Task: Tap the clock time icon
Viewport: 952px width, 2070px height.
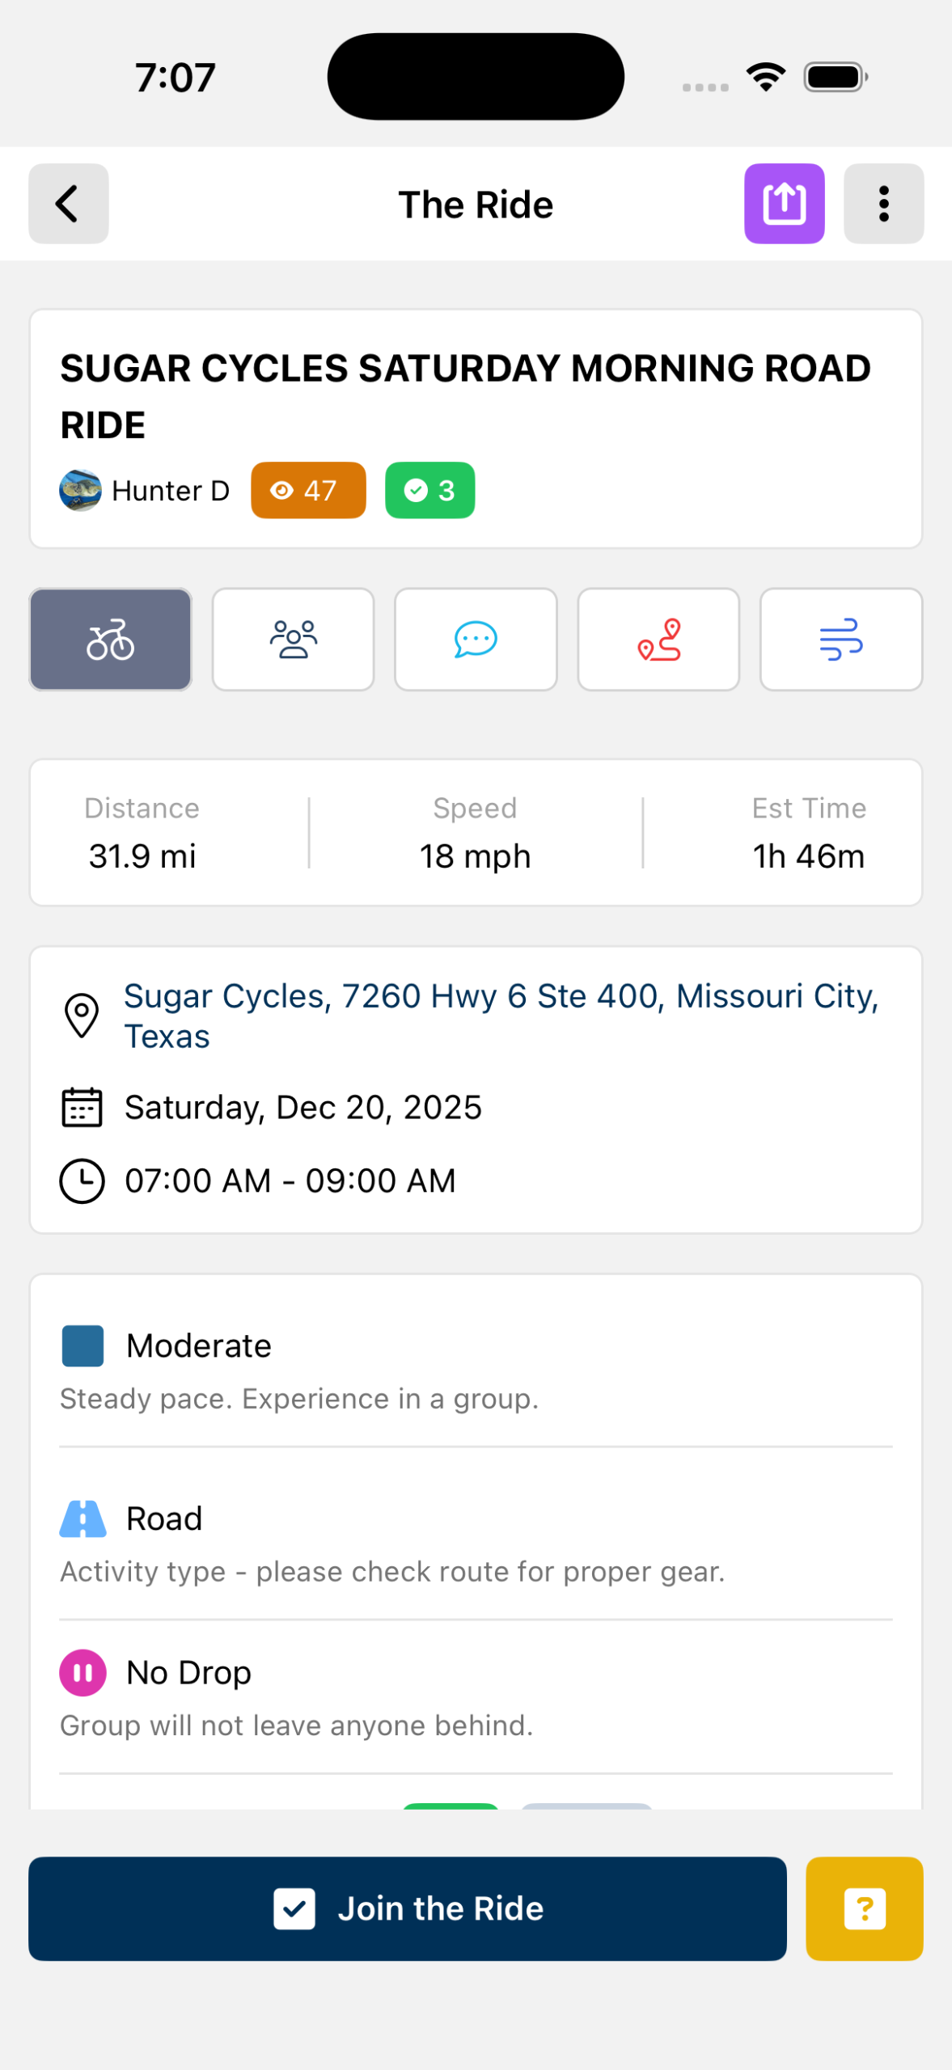Action: click(82, 1181)
